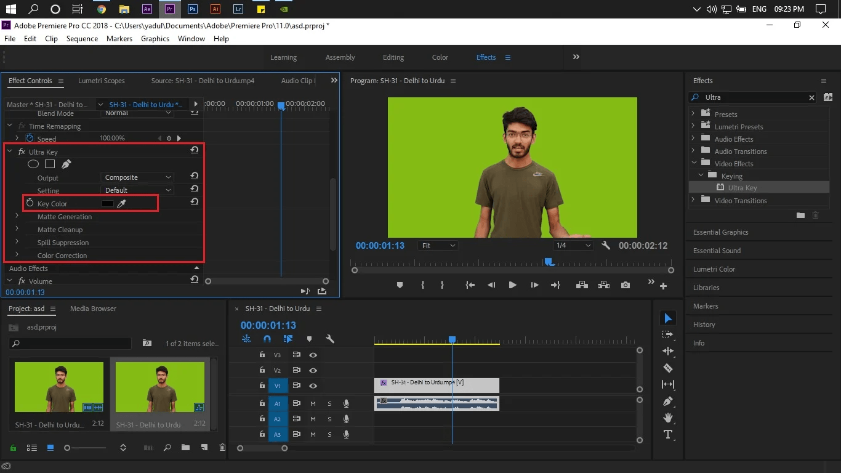Select the Type tool
Screen dimensions: 841x473
[x=668, y=434]
